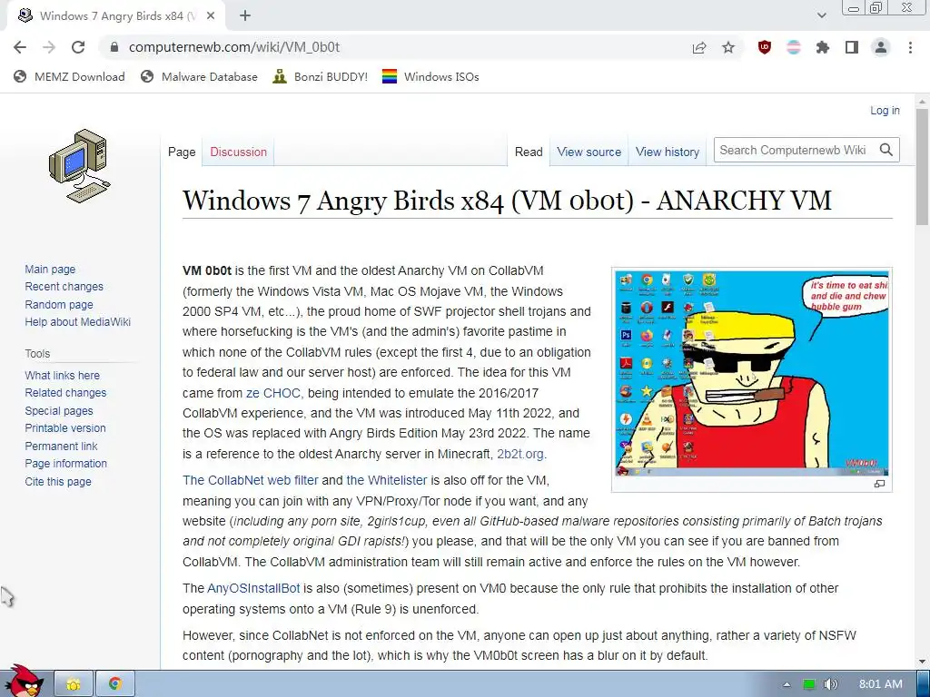Click the padlock site info icon
The height and width of the screenshot is (697, 930).
(114, 47)
